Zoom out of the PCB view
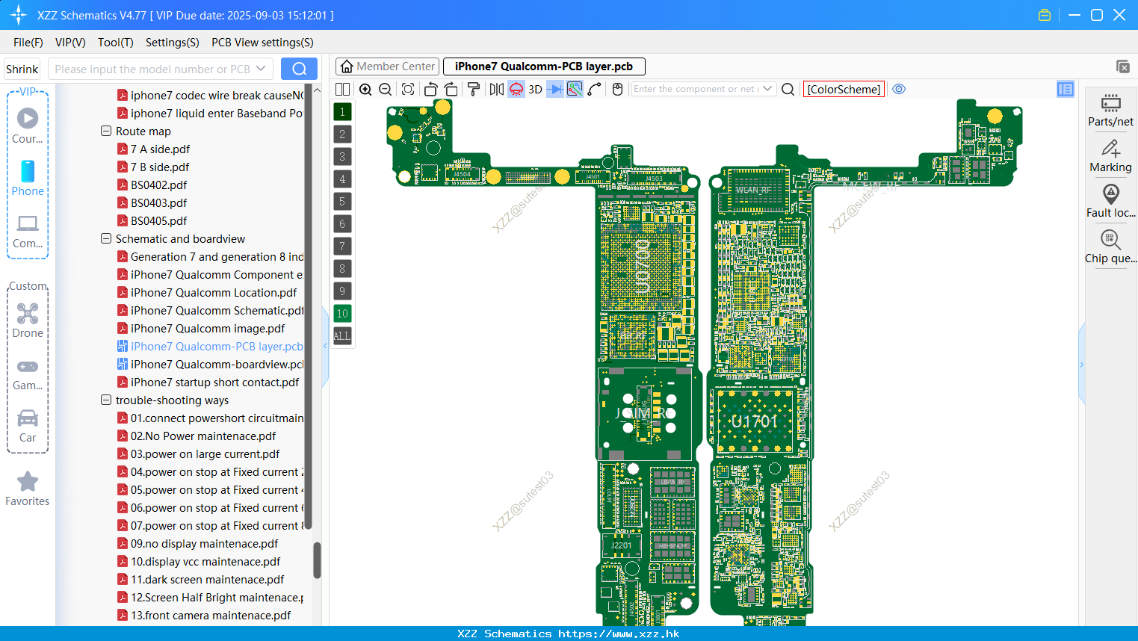 click(386, 89)
